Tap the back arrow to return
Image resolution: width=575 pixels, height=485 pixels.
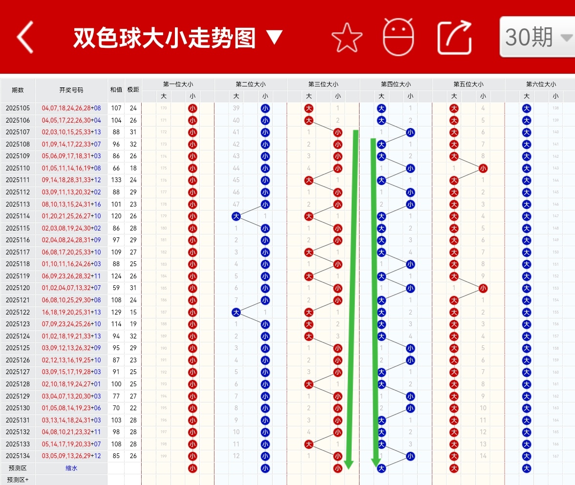point(23,37)
